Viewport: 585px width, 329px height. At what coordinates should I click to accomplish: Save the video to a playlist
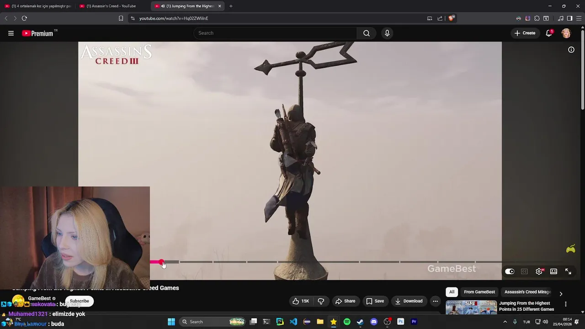(x=375, y=301)
